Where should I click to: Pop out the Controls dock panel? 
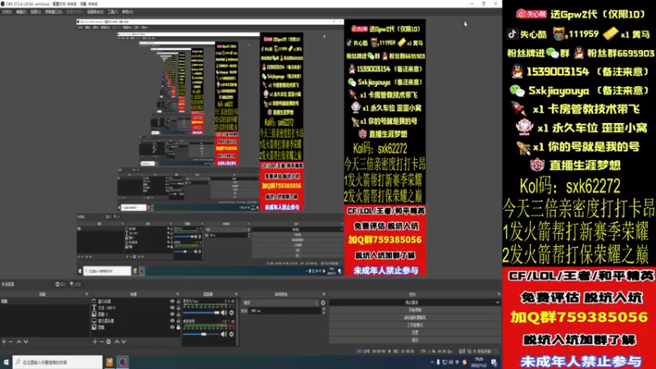tap(499, 294)
